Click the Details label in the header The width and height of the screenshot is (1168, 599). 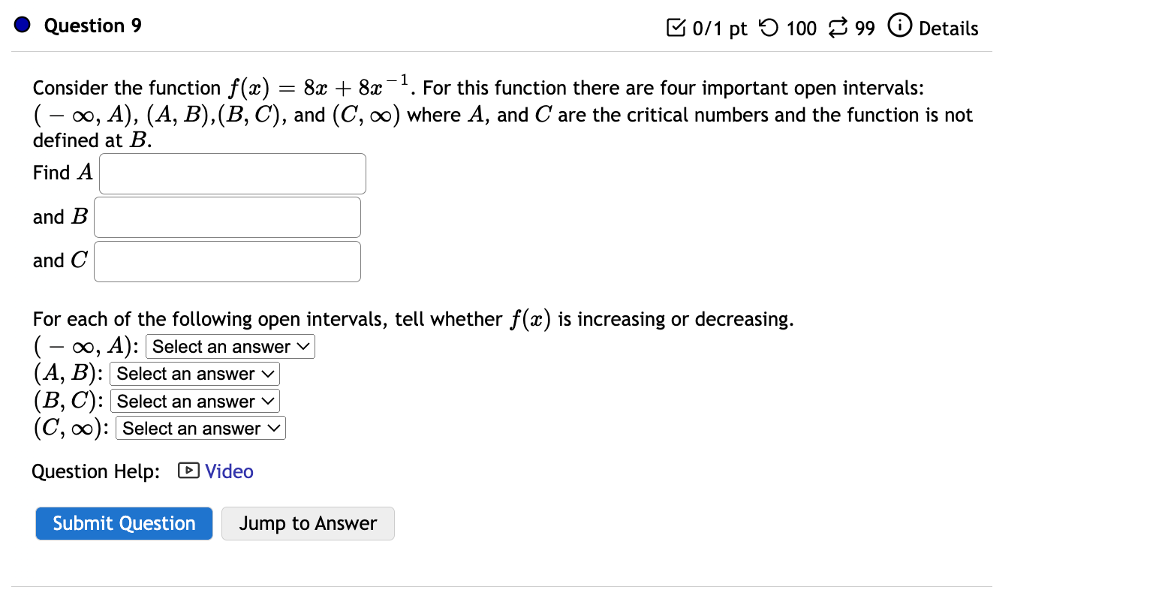click(949, 29)
